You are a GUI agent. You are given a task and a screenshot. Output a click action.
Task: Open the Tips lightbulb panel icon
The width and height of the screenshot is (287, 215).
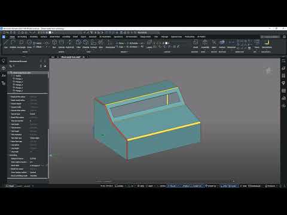pyautogui.click(x=4, y=61)
